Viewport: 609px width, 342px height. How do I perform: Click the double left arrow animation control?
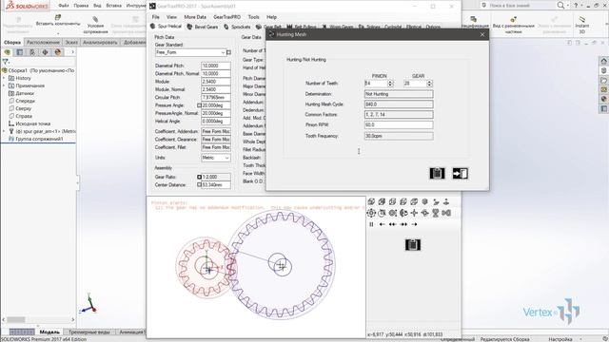click(x=393, y=224)
